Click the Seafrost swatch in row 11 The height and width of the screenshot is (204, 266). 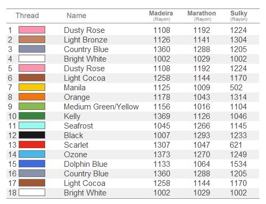[32, 125]
